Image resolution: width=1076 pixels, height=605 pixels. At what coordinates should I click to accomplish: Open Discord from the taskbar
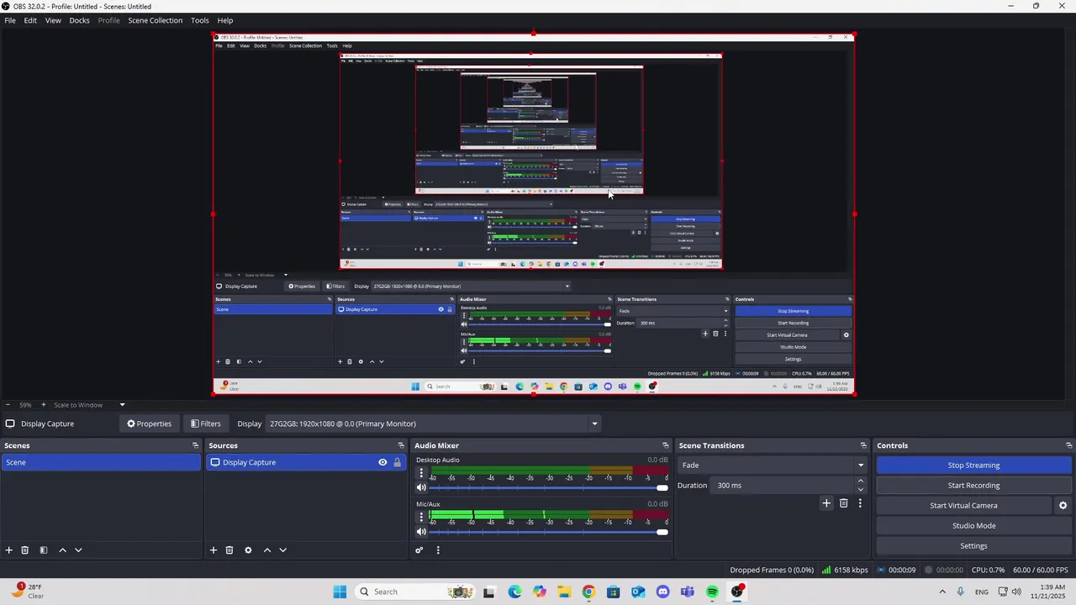tap(662, 592)
